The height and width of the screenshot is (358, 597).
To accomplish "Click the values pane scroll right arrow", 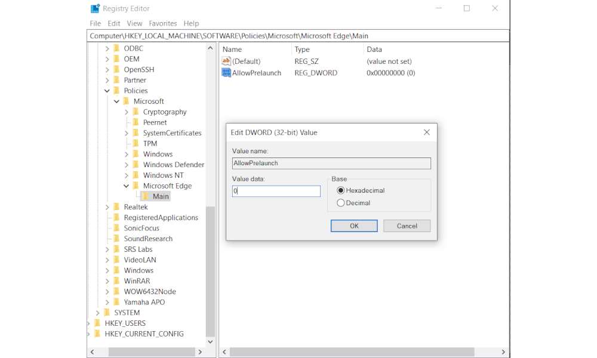I will coord(503,352).
